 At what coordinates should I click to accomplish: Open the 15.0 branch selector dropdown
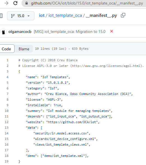[21, 16]
